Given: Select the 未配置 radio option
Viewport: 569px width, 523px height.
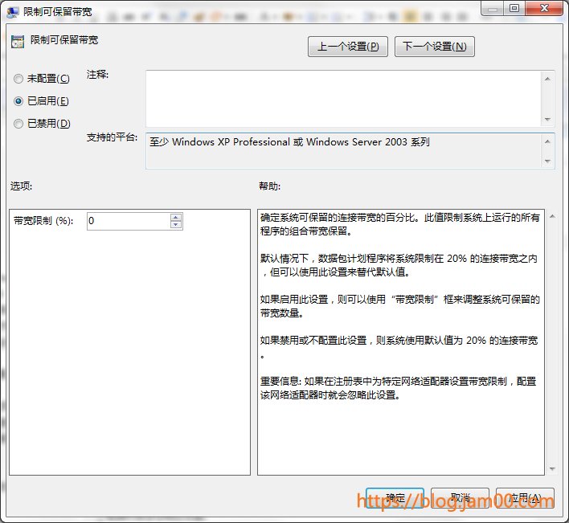Looking at the screenshot, I should (x=18, y=79).
